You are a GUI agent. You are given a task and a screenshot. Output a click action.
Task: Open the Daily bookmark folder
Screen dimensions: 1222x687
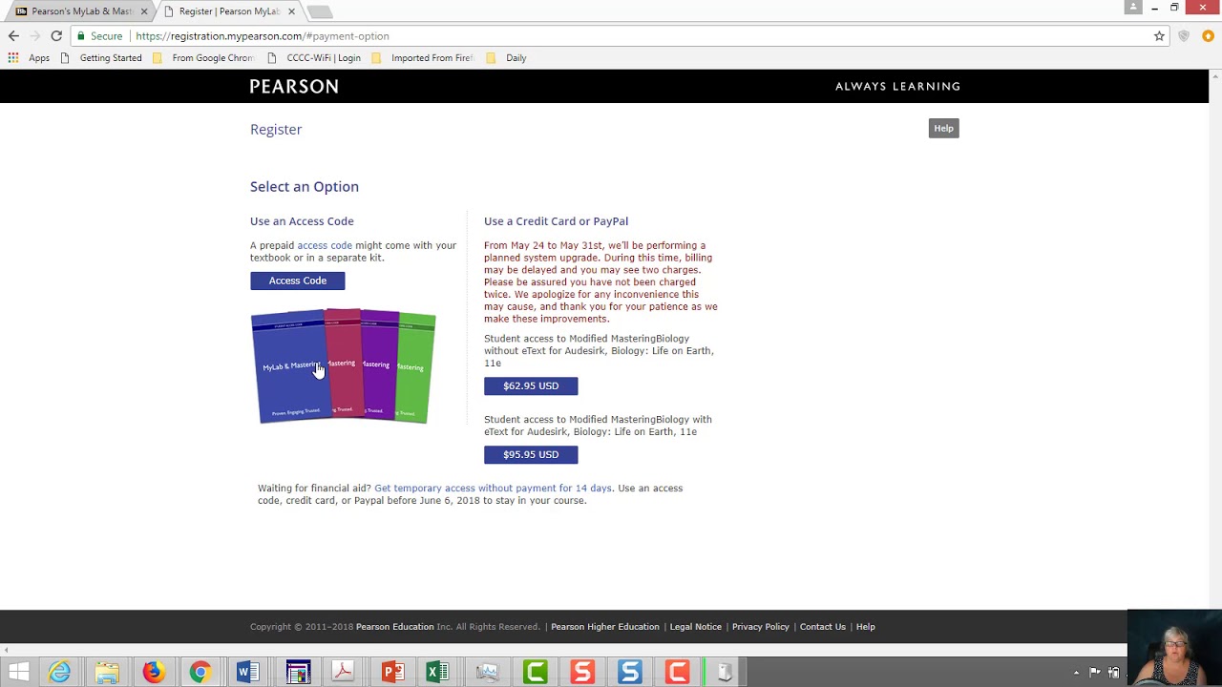(506, 58)
